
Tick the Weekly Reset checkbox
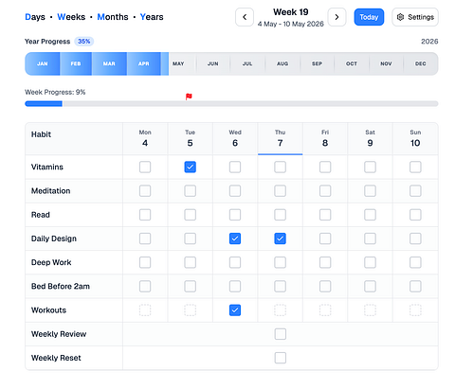point(281,358)
